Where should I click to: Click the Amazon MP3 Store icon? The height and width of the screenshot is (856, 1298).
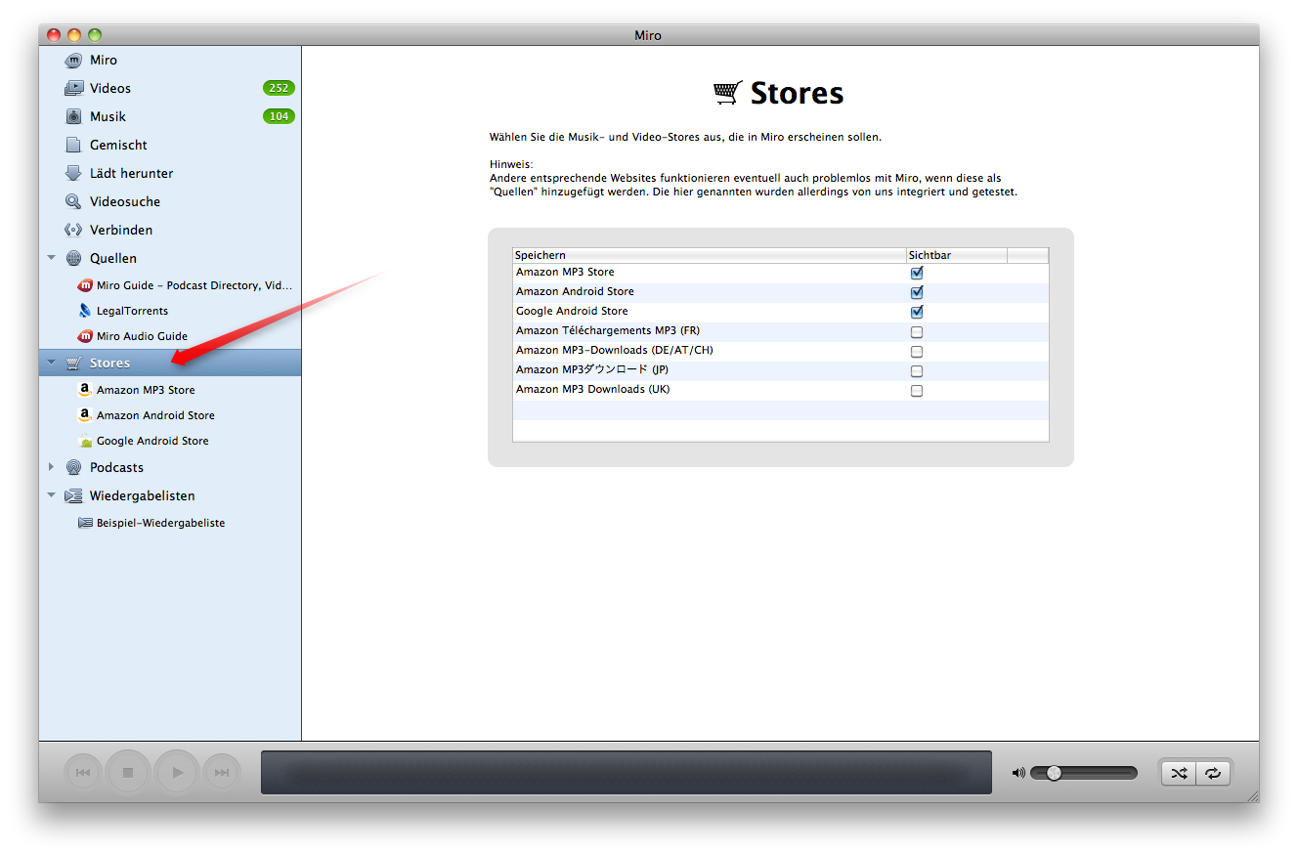coord(84,389)
